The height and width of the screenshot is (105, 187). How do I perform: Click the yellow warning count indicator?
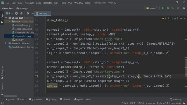(164, 18)
